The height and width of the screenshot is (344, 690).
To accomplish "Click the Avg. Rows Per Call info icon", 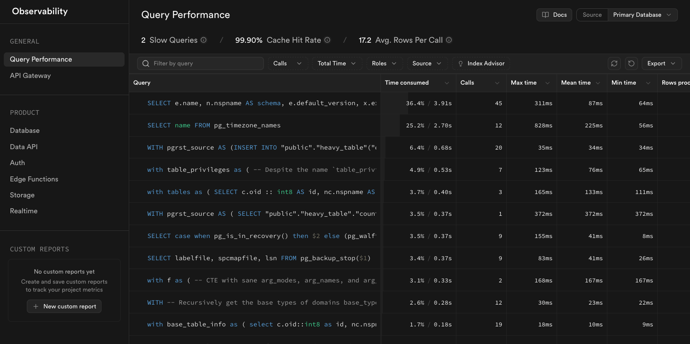I will [449, 40].
